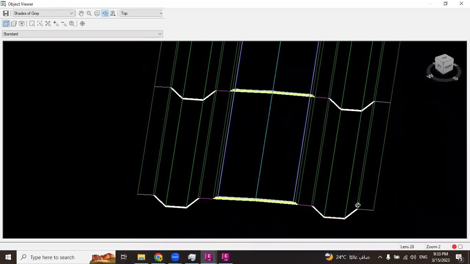This screenshot has width=470, height=264.
Task: Click the Lens 28 status entry
Action: [x=407, y=247]
